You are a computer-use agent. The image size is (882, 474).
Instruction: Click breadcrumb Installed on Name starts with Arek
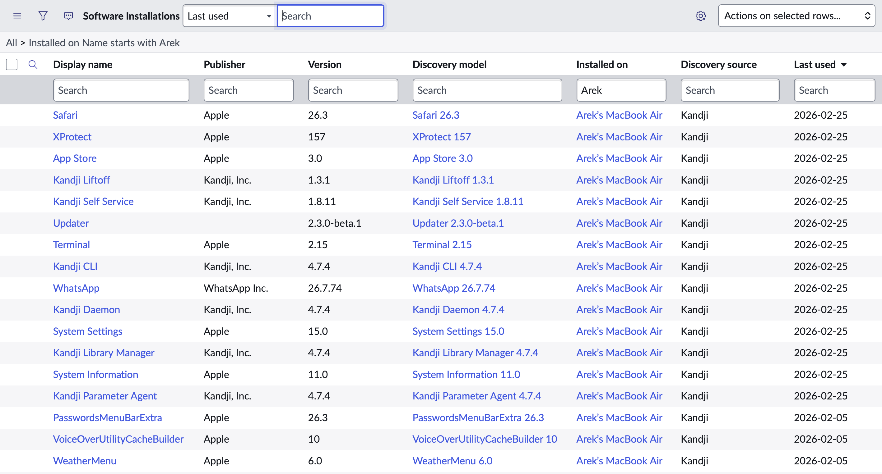[x=104, y=43]
